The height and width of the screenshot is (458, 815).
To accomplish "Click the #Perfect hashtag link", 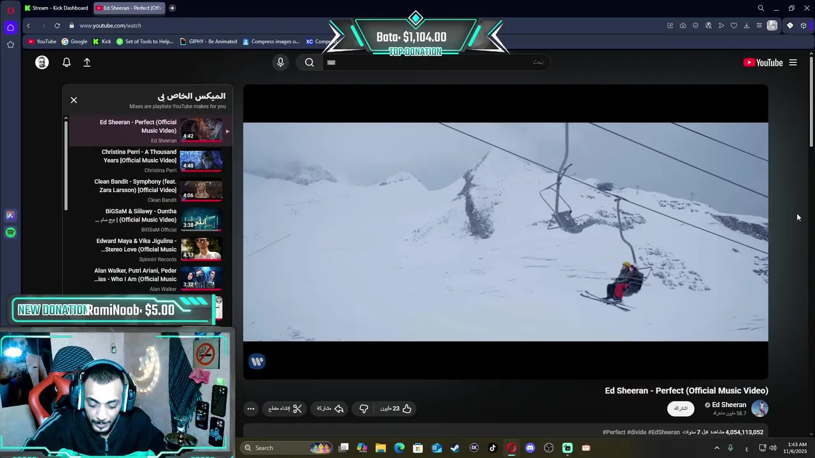I will (x=614, y=433).
